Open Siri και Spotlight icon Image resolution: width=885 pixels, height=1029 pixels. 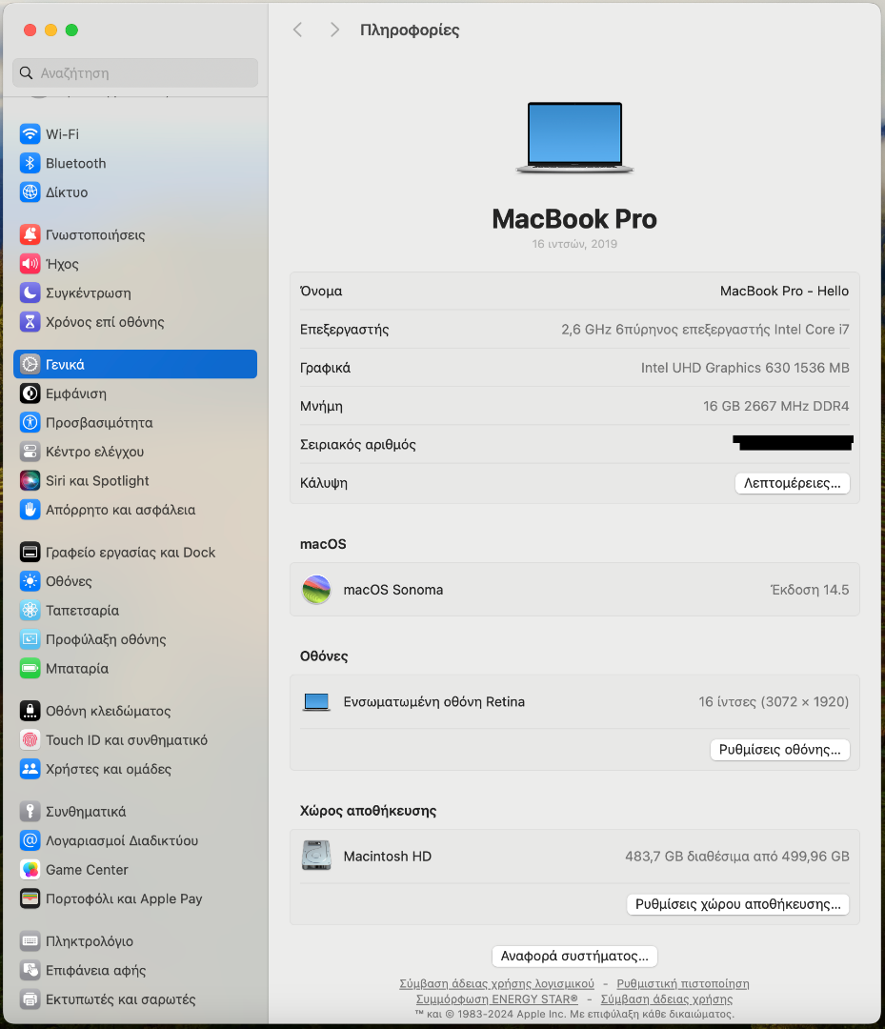pyautogui.click(x=30, y=480)
